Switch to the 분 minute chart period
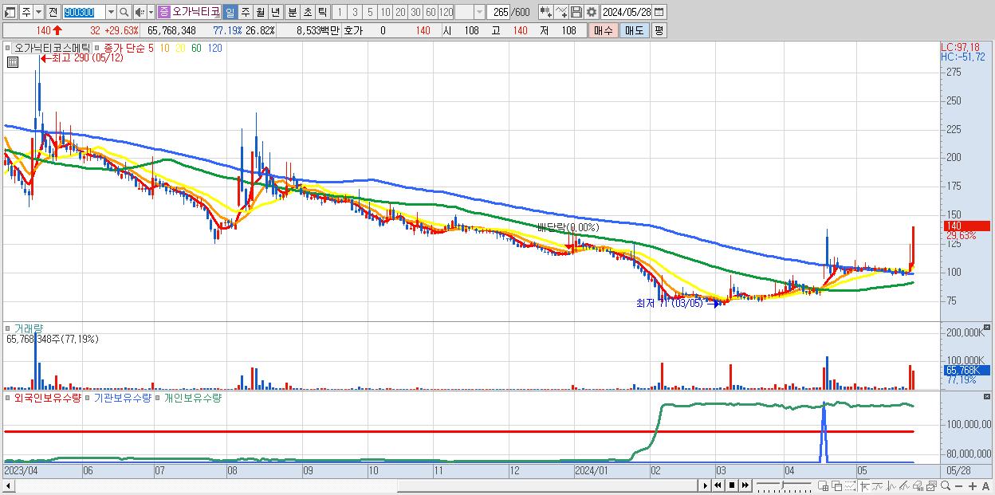 tap(292, 12)
